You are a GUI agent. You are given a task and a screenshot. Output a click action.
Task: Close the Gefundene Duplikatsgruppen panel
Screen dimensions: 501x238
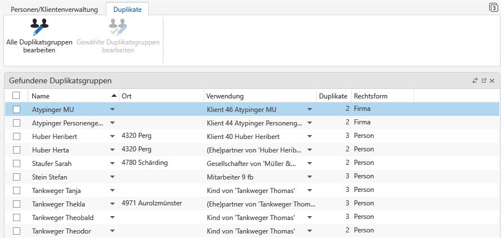tap(492, 81)
